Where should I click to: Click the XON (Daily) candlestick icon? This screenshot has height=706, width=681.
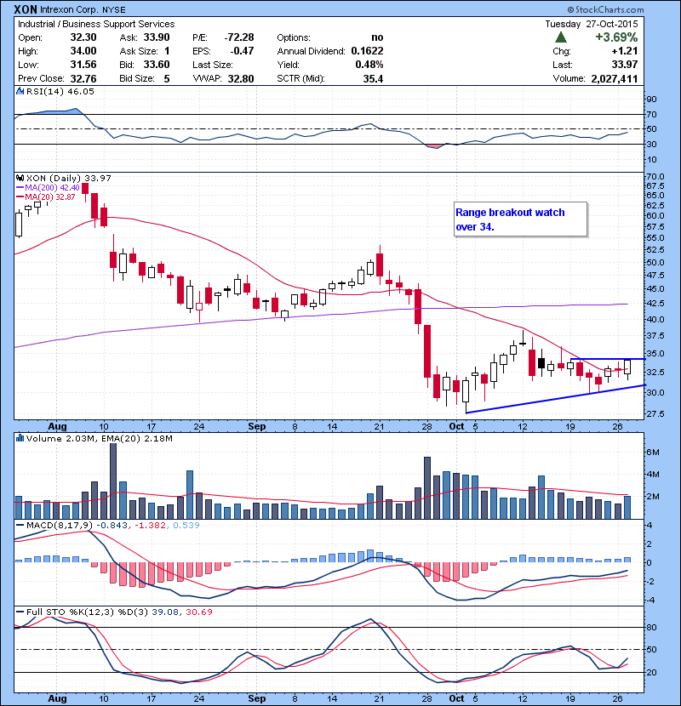20,179
